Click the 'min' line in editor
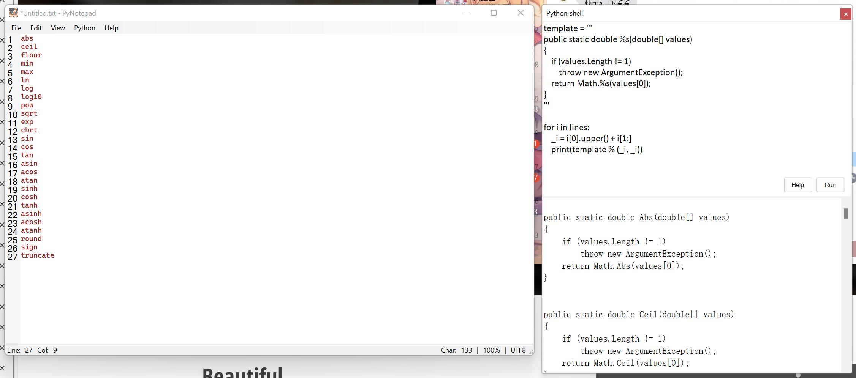The height and width of the screenshot is (378, 856). [x=27, y=63]
